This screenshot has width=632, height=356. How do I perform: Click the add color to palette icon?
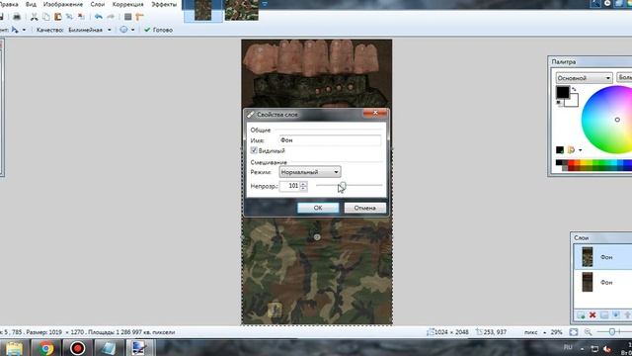560,150
